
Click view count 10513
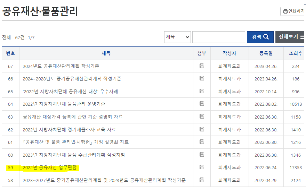coord(296,104)
